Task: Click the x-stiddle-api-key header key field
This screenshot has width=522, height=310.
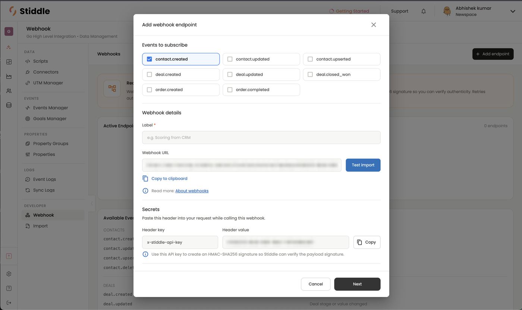Action: pos(180,242)
